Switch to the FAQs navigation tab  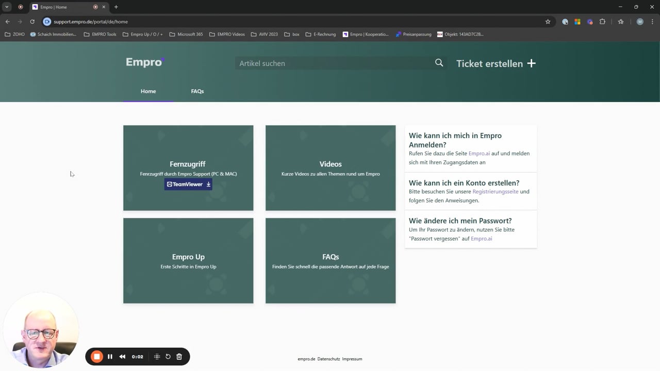coord(197,91)
